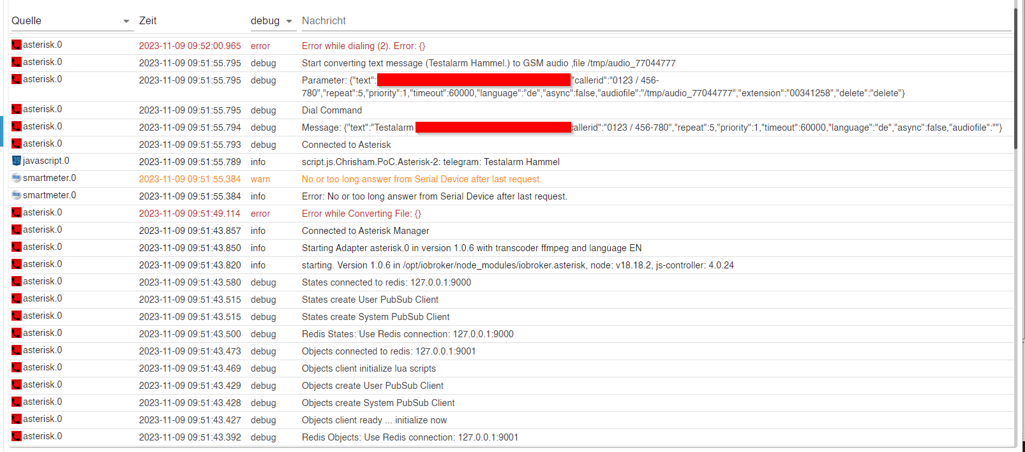Screen dimensions: 1025x452
Task: Click orange 'warn' level label
Action: [260, 179]
